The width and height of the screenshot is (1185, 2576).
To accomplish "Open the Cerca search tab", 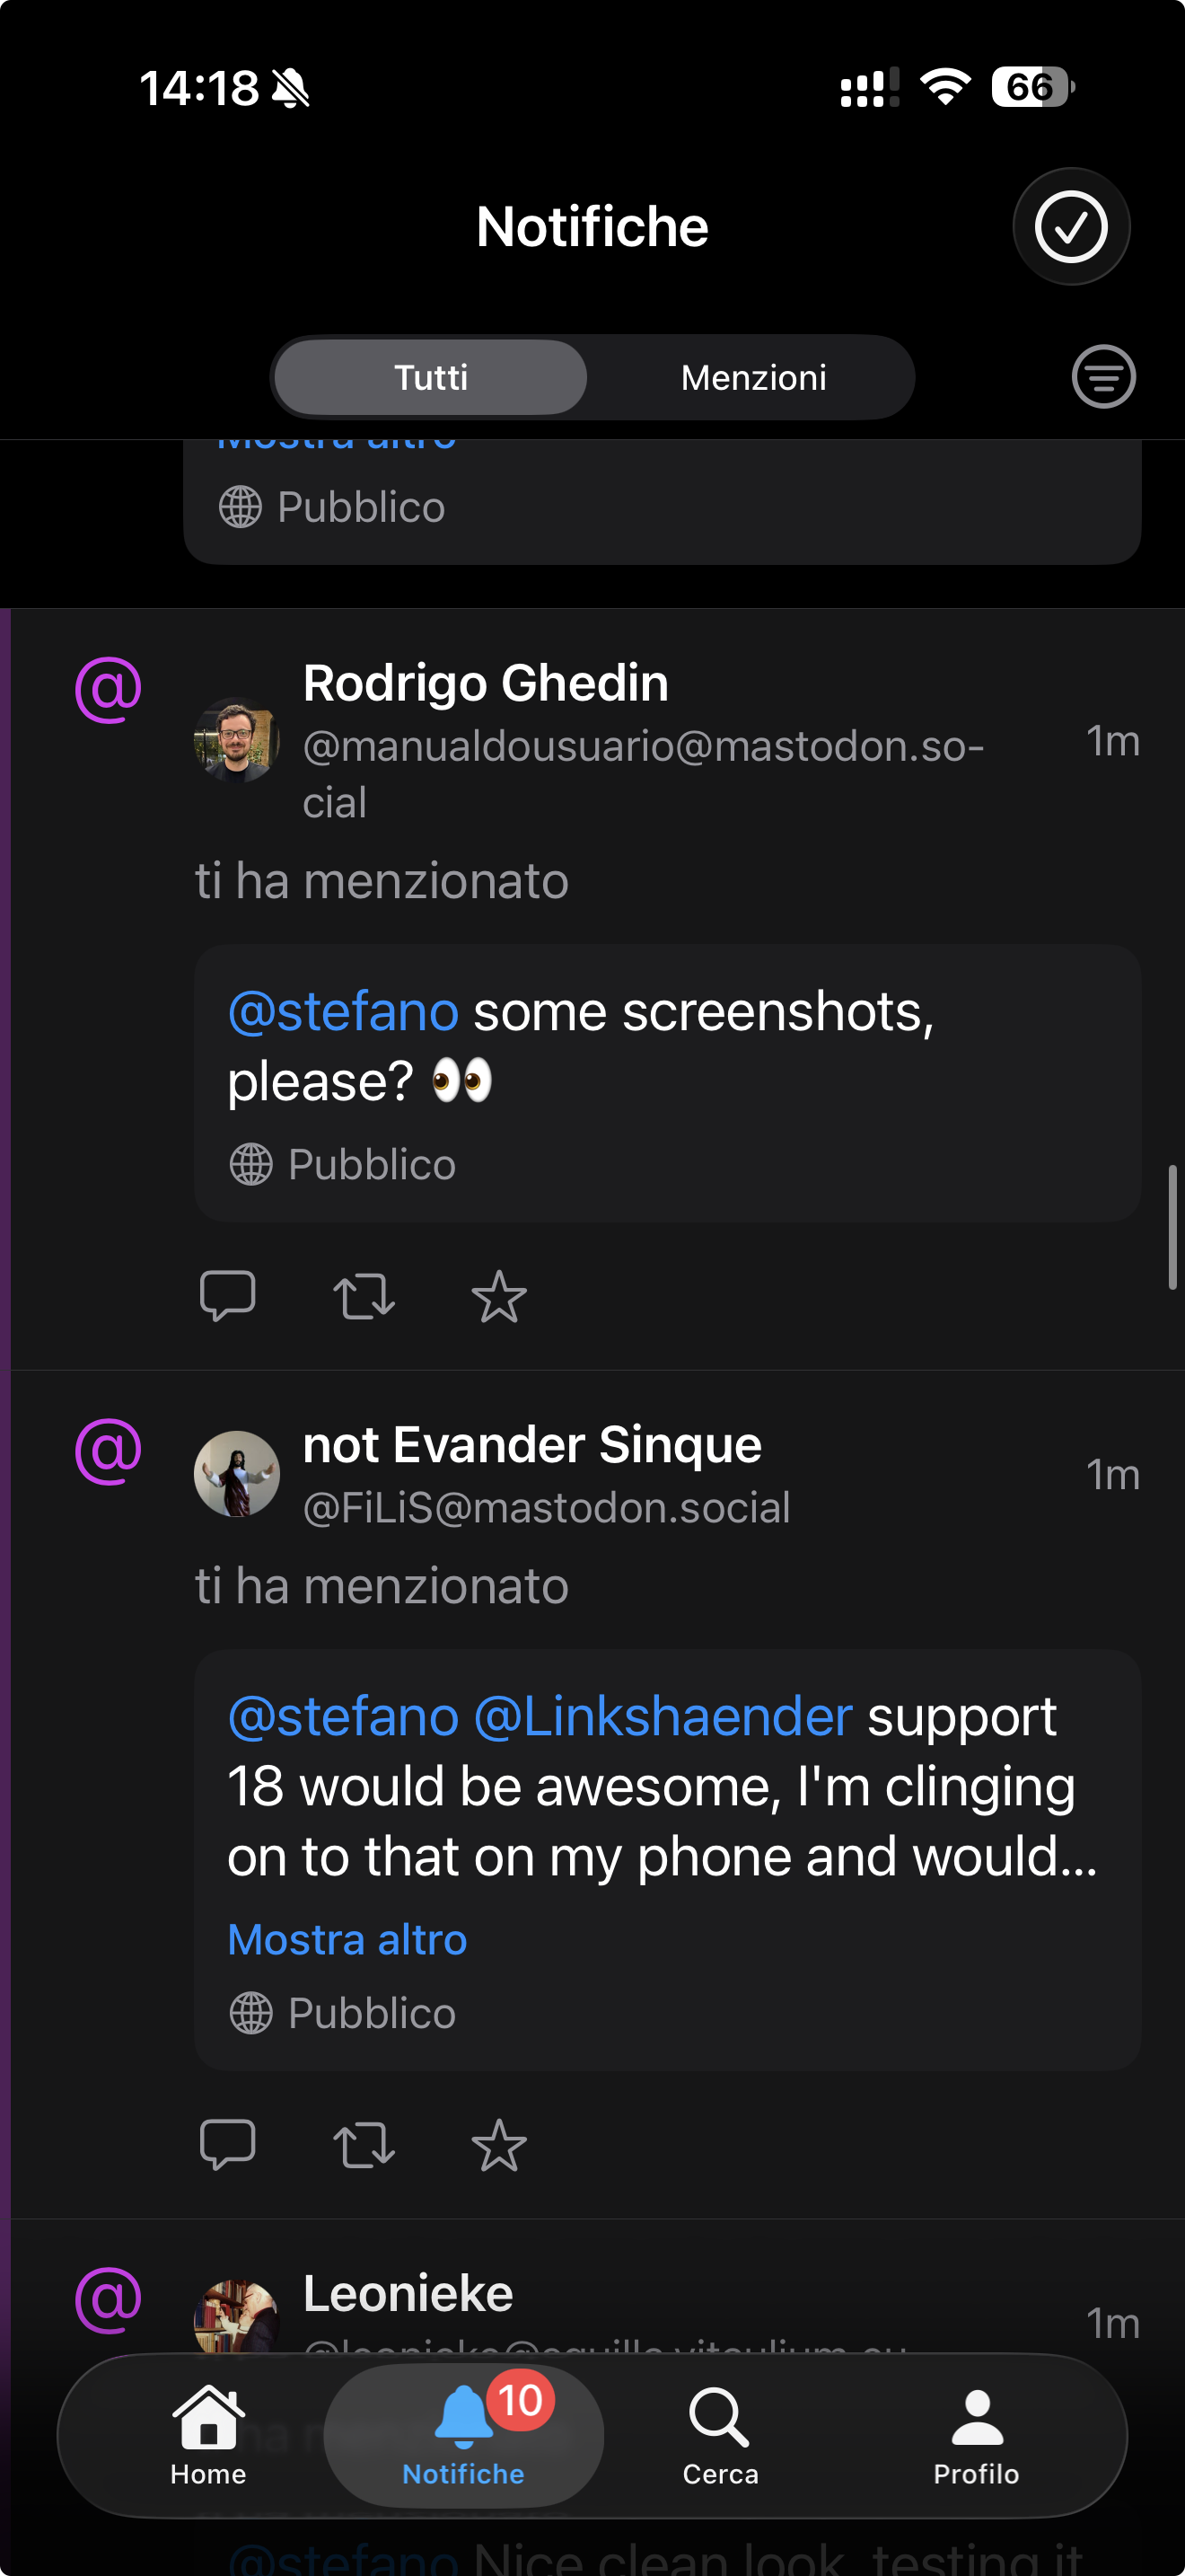I will pyautogui.click(x=719, y=2436).
